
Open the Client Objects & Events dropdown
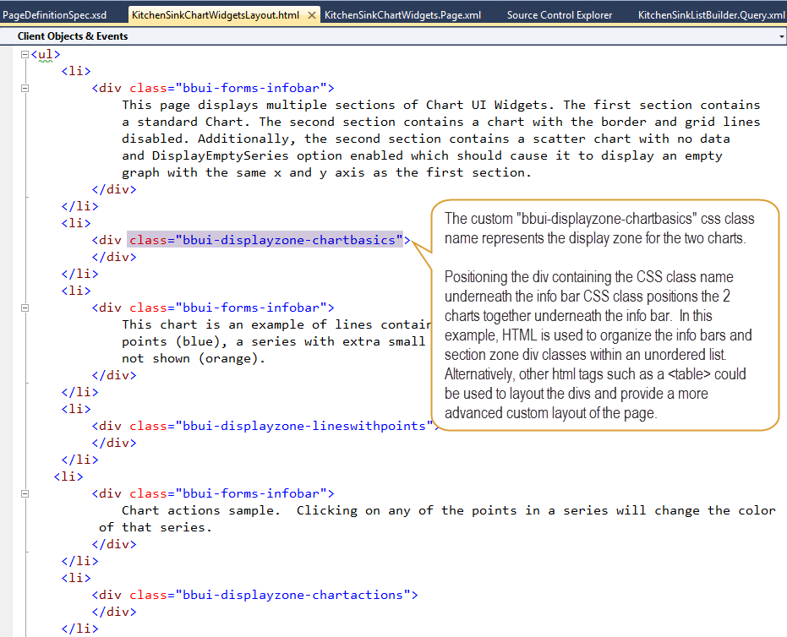pos(781,36)
